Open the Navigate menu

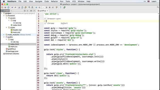pyautogui.click(x=39, y=1)
